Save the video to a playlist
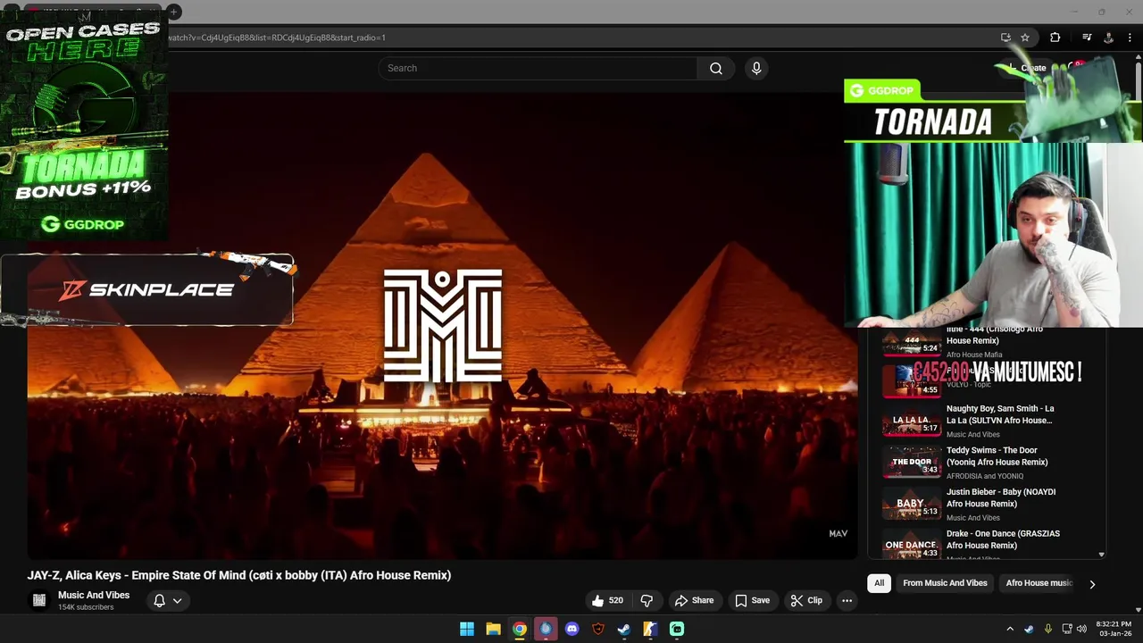 coord(752,600)
